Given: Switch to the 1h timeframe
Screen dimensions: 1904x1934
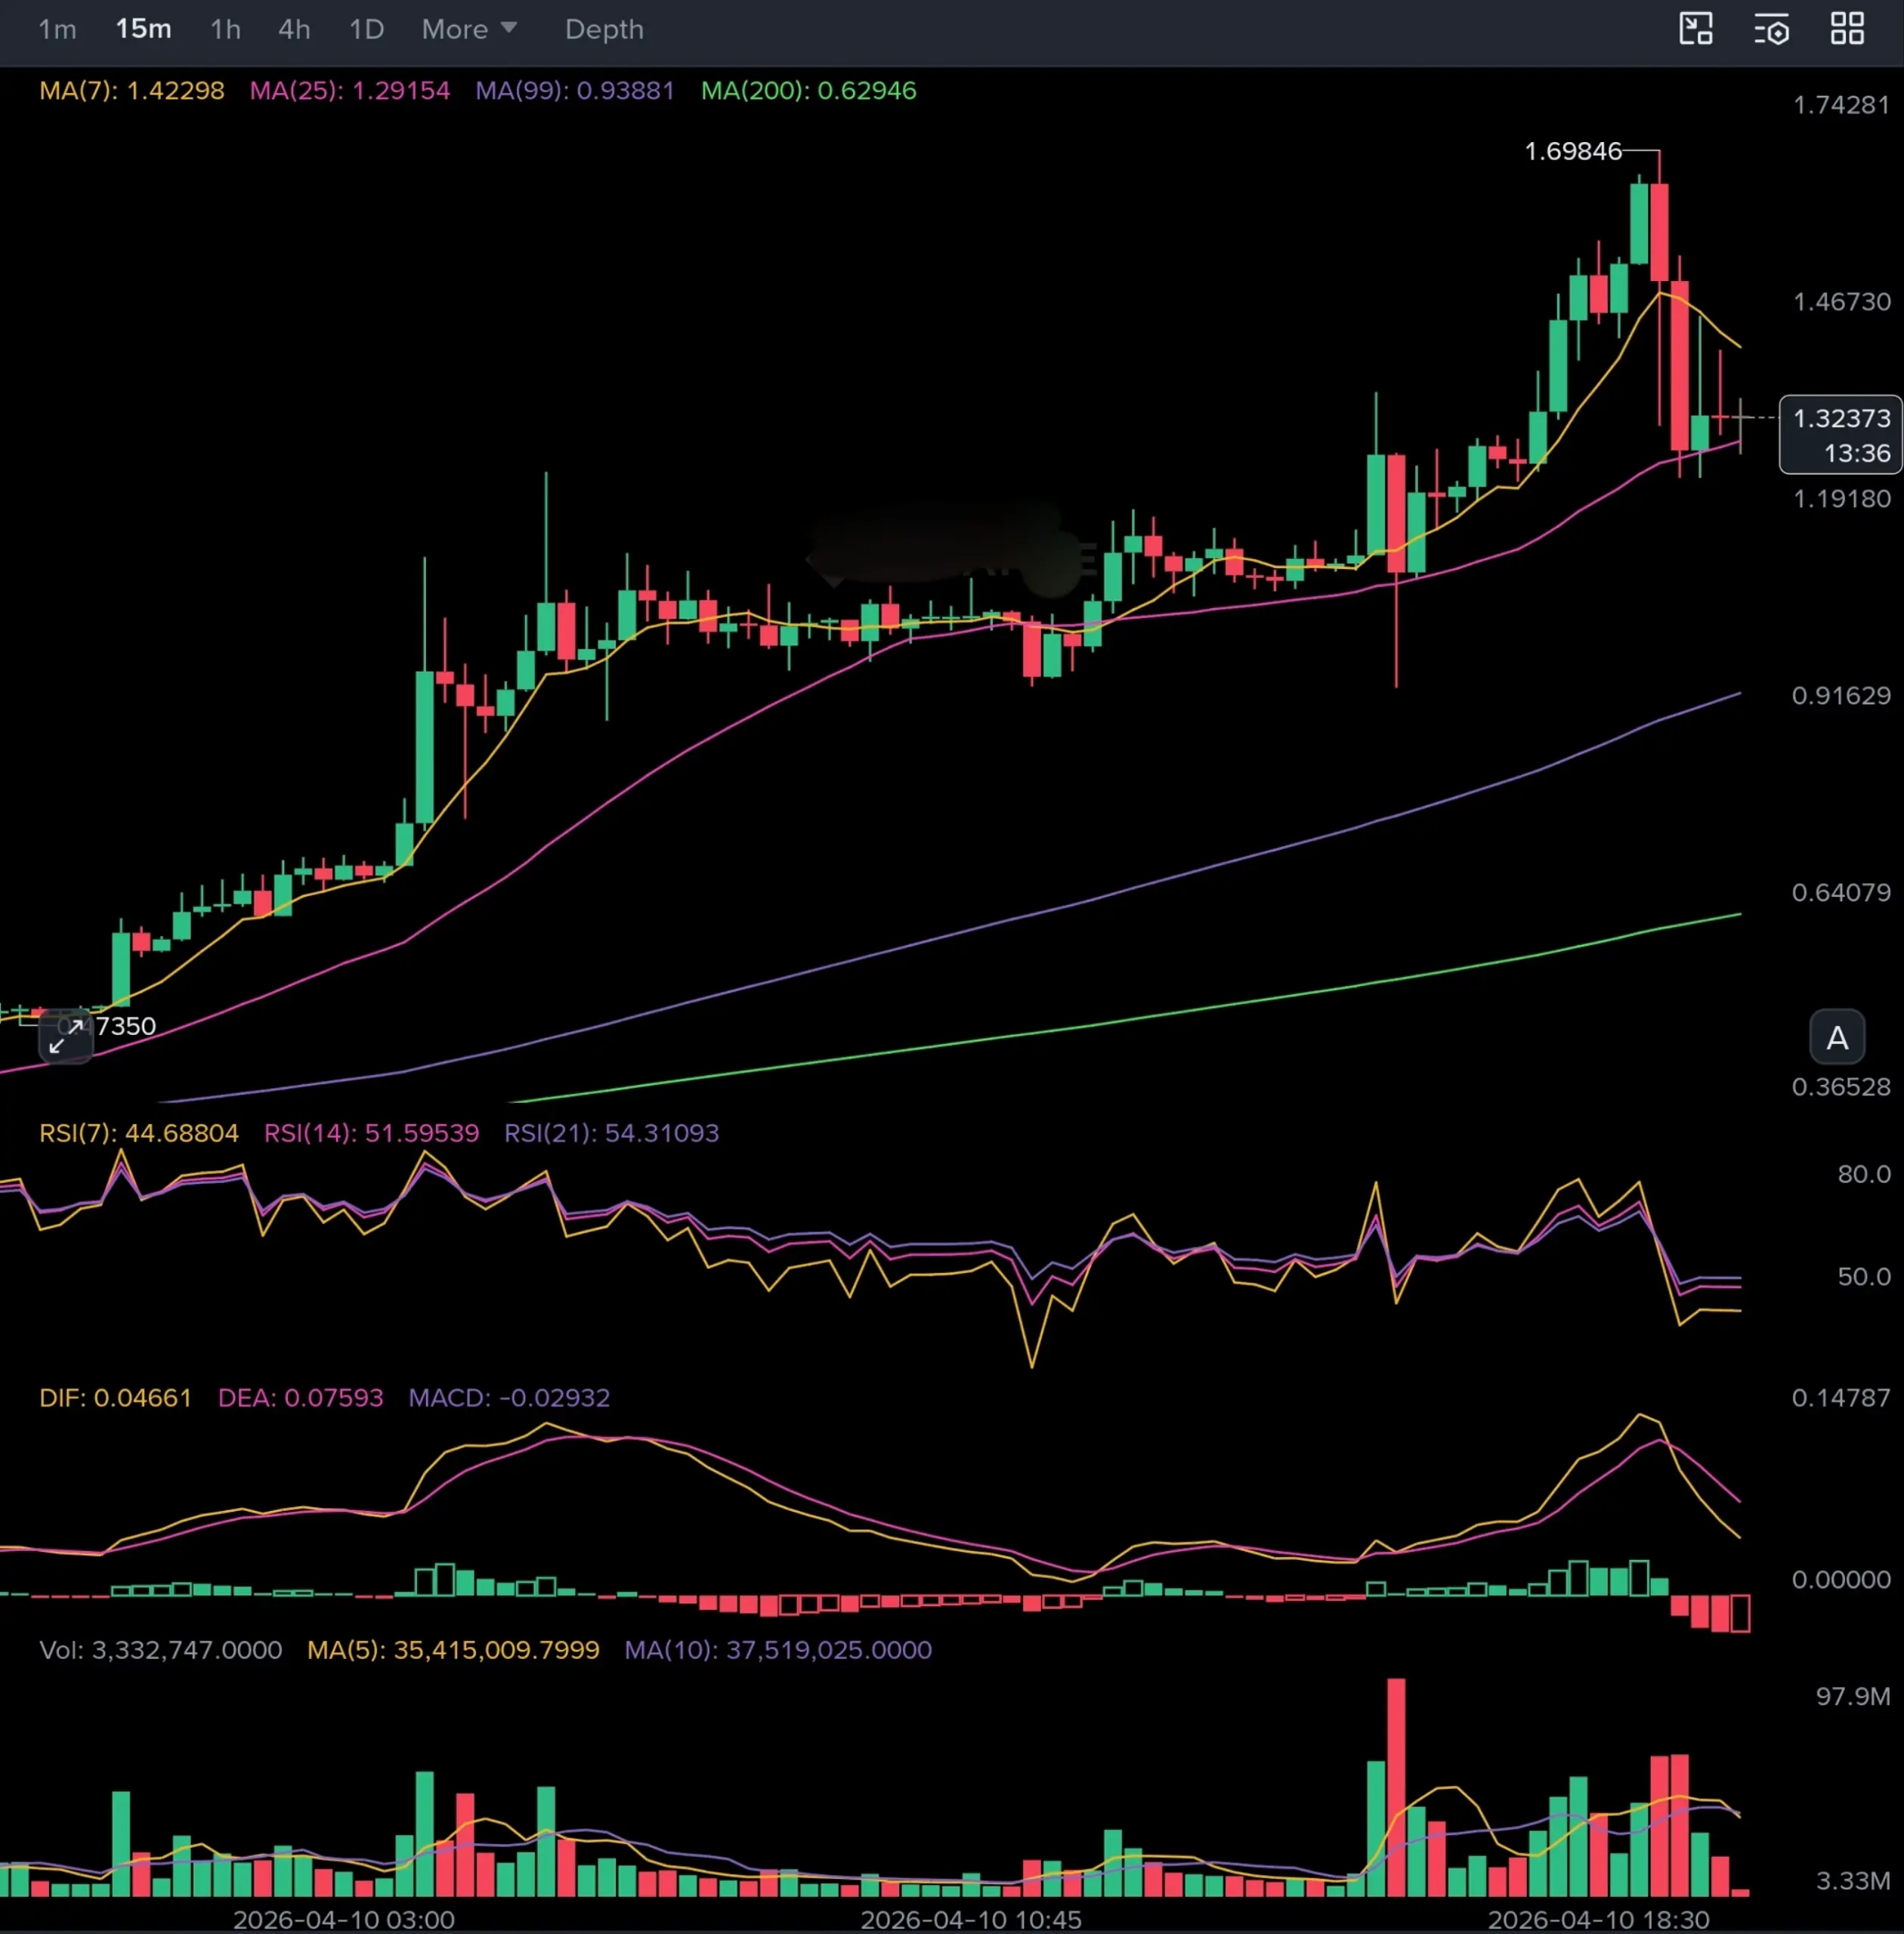Looking at the screenshot, I should click(x=225, y=29).
